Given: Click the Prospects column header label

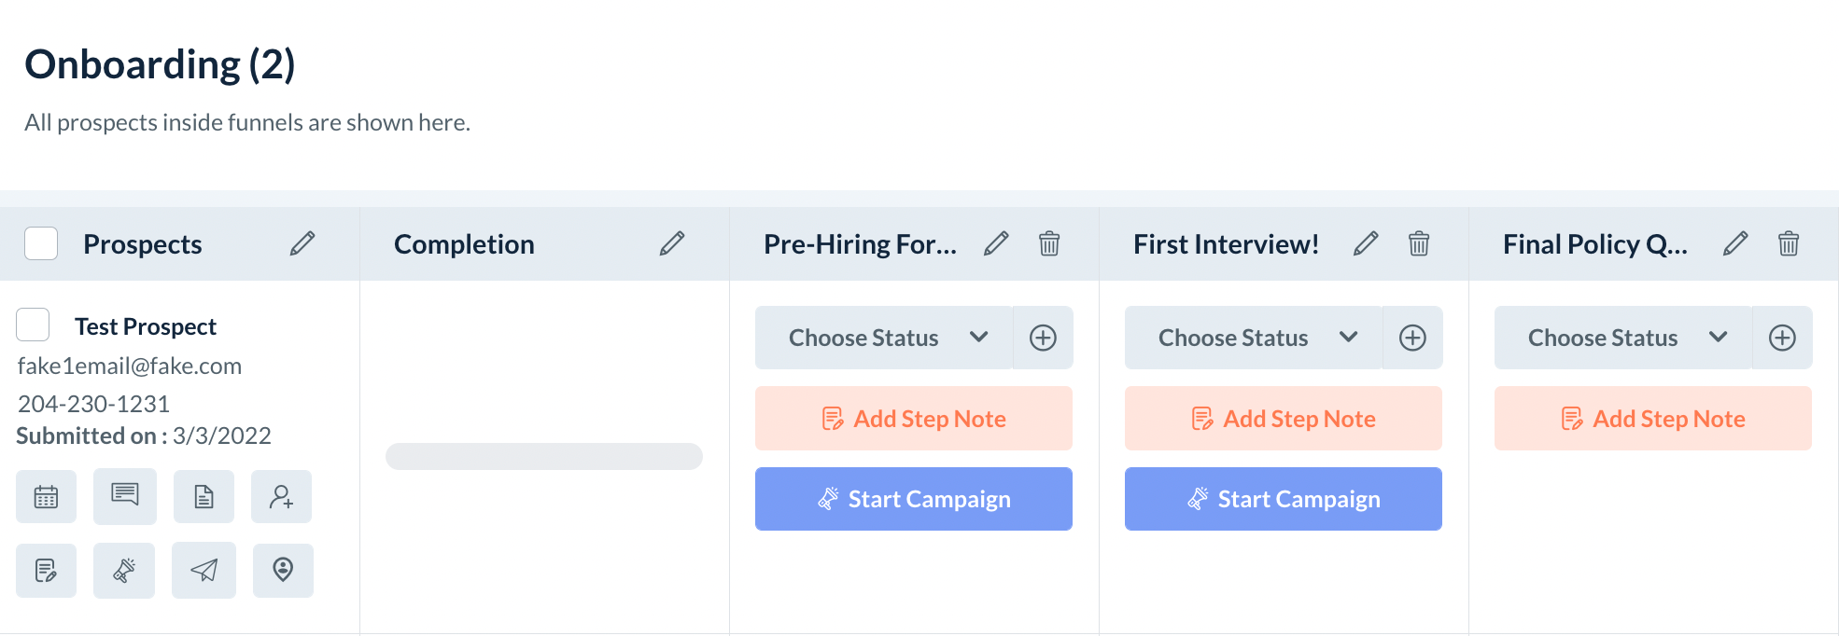Looking at the screenshot, I should (142, 244).
